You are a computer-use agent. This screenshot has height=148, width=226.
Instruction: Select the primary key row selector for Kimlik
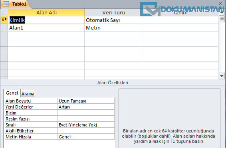point(4,20)
